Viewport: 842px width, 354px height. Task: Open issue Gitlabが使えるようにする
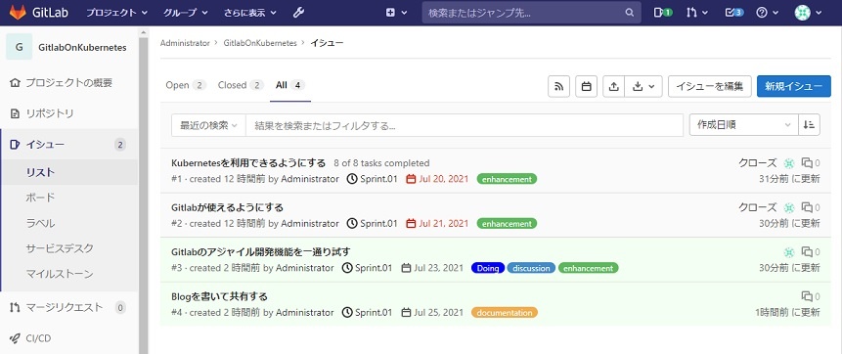click(x=227, y=207)
